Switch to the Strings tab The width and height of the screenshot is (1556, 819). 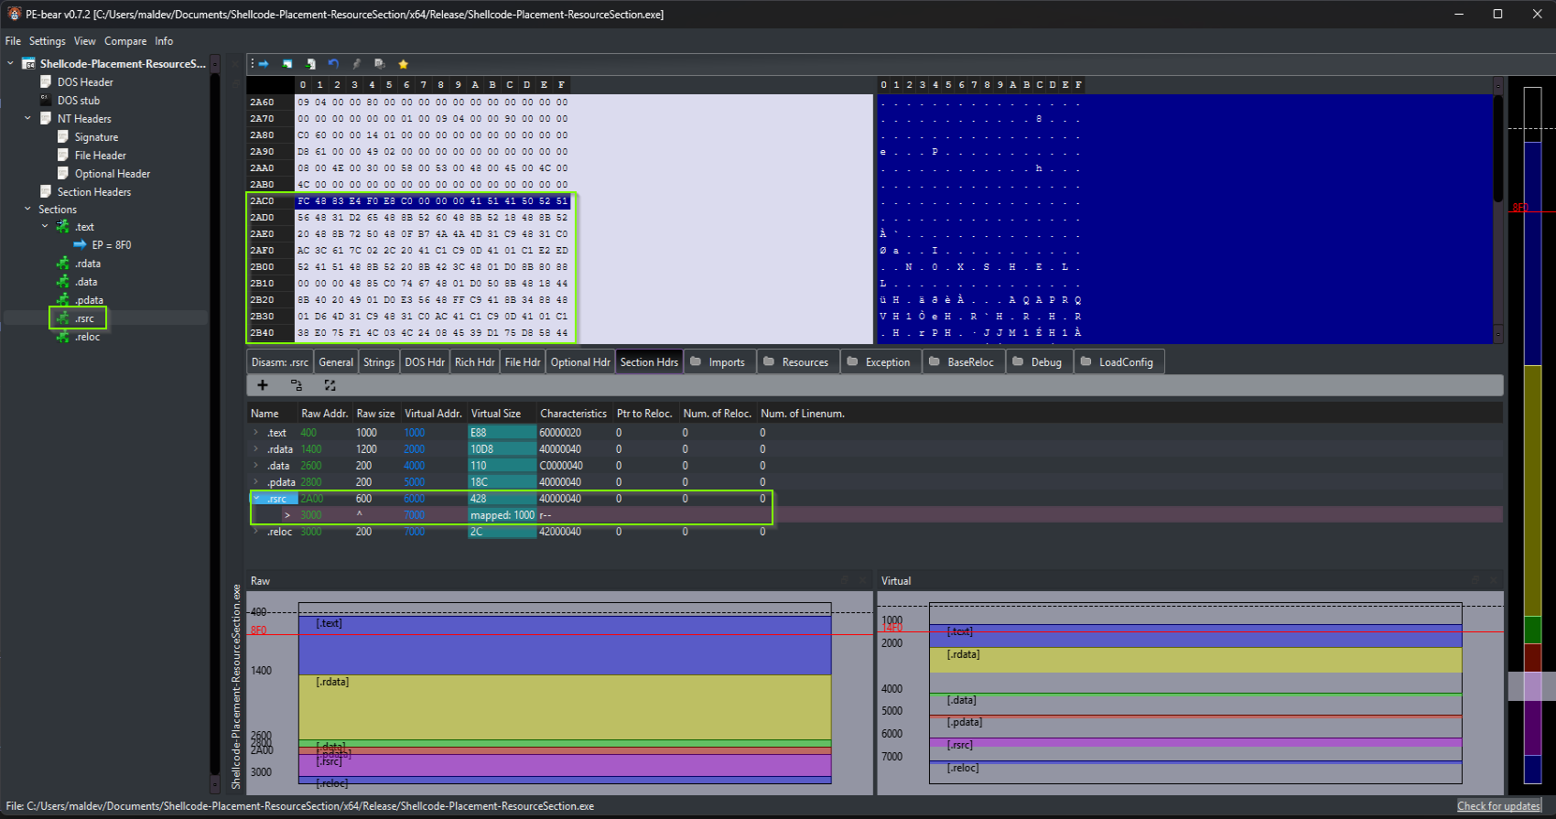(x=379, y=362)
